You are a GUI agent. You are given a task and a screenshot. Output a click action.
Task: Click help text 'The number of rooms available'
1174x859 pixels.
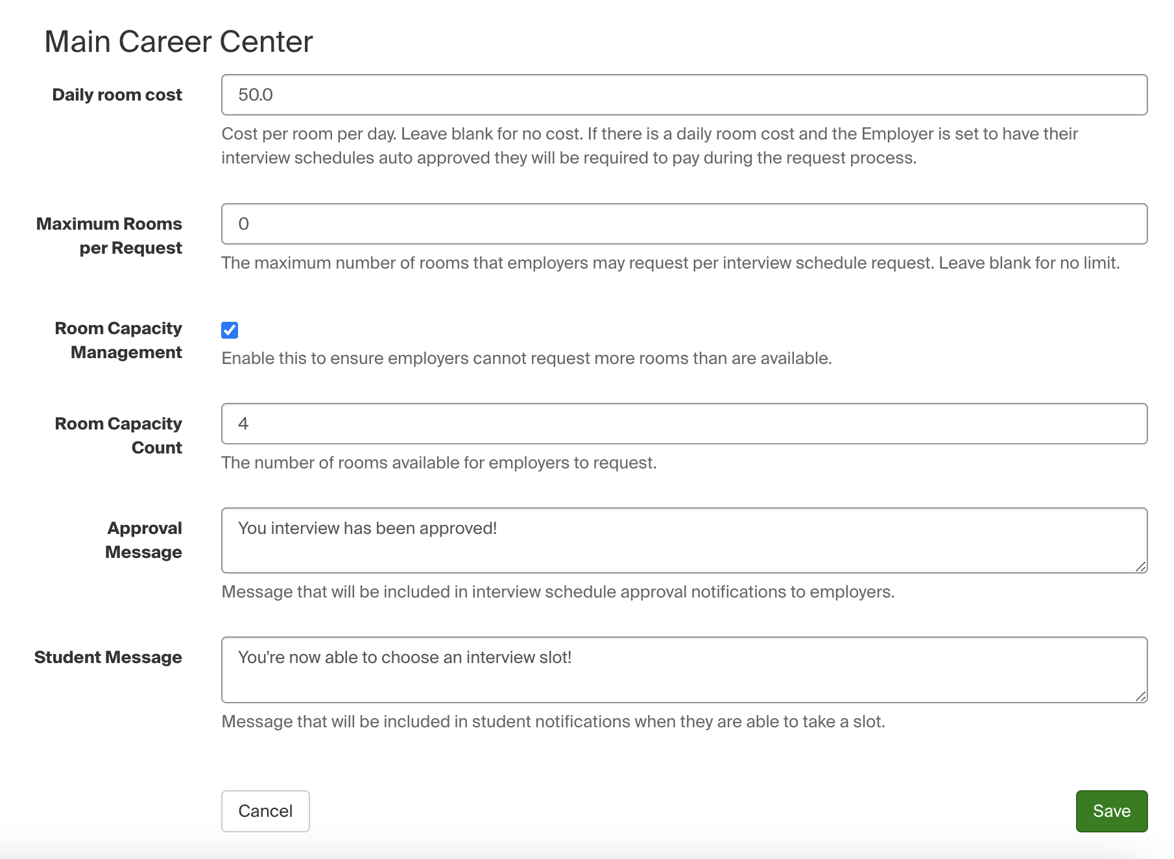[439, 463]
